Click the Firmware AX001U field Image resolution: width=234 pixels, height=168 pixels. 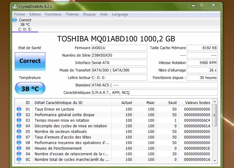pos(119,48)
